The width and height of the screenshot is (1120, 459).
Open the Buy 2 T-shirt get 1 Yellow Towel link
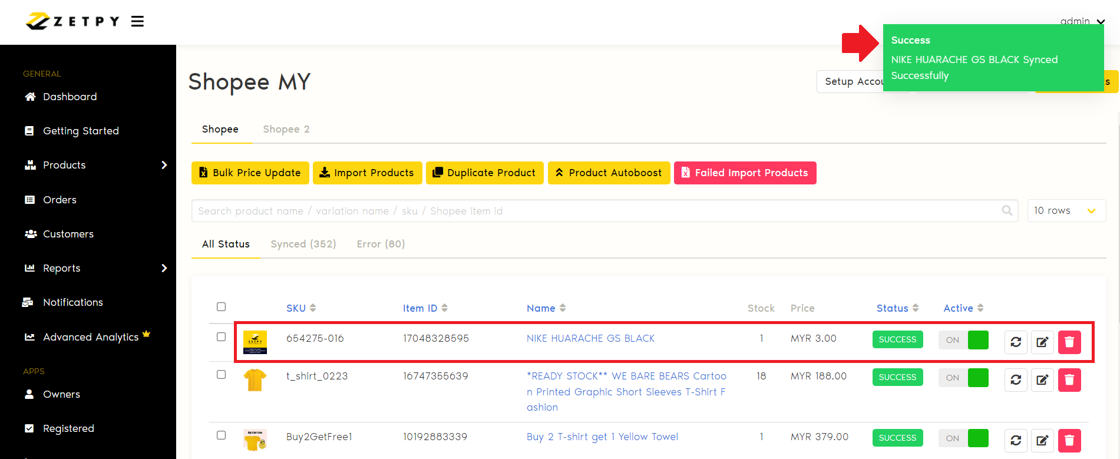pos(603,437)
